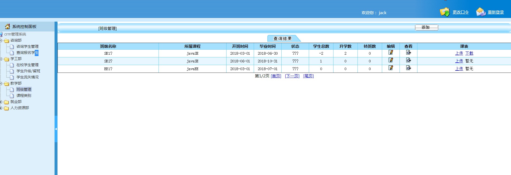
Task: Click the 下载 link for SE1? timetable
Action: tap(469, 53)
